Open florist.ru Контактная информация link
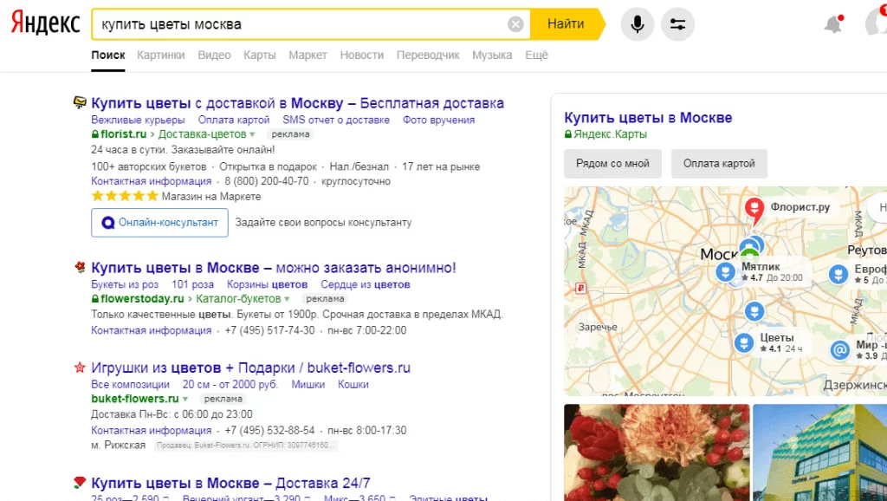Screen dimensions: 887x501 pyautogui.click(x=151, y=181)
